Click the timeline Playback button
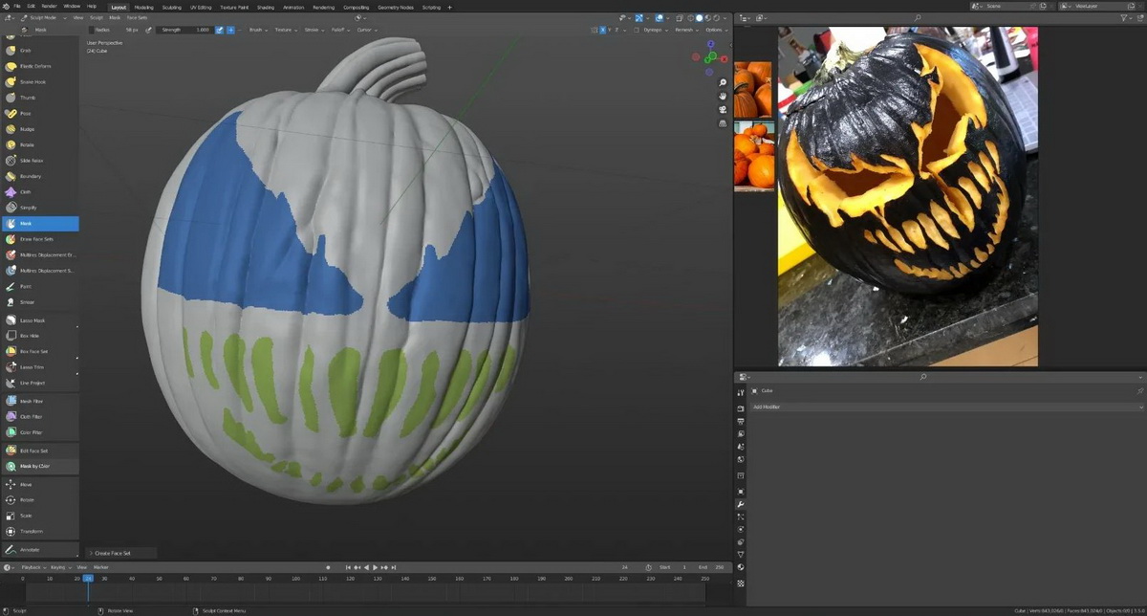 click(x=32, y=567)
